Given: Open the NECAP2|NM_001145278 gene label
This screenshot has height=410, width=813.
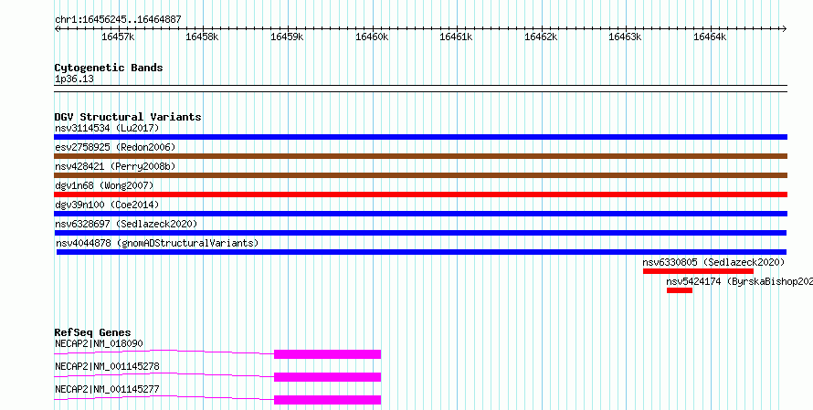Looking at the screenshot, I should (107, 366).
